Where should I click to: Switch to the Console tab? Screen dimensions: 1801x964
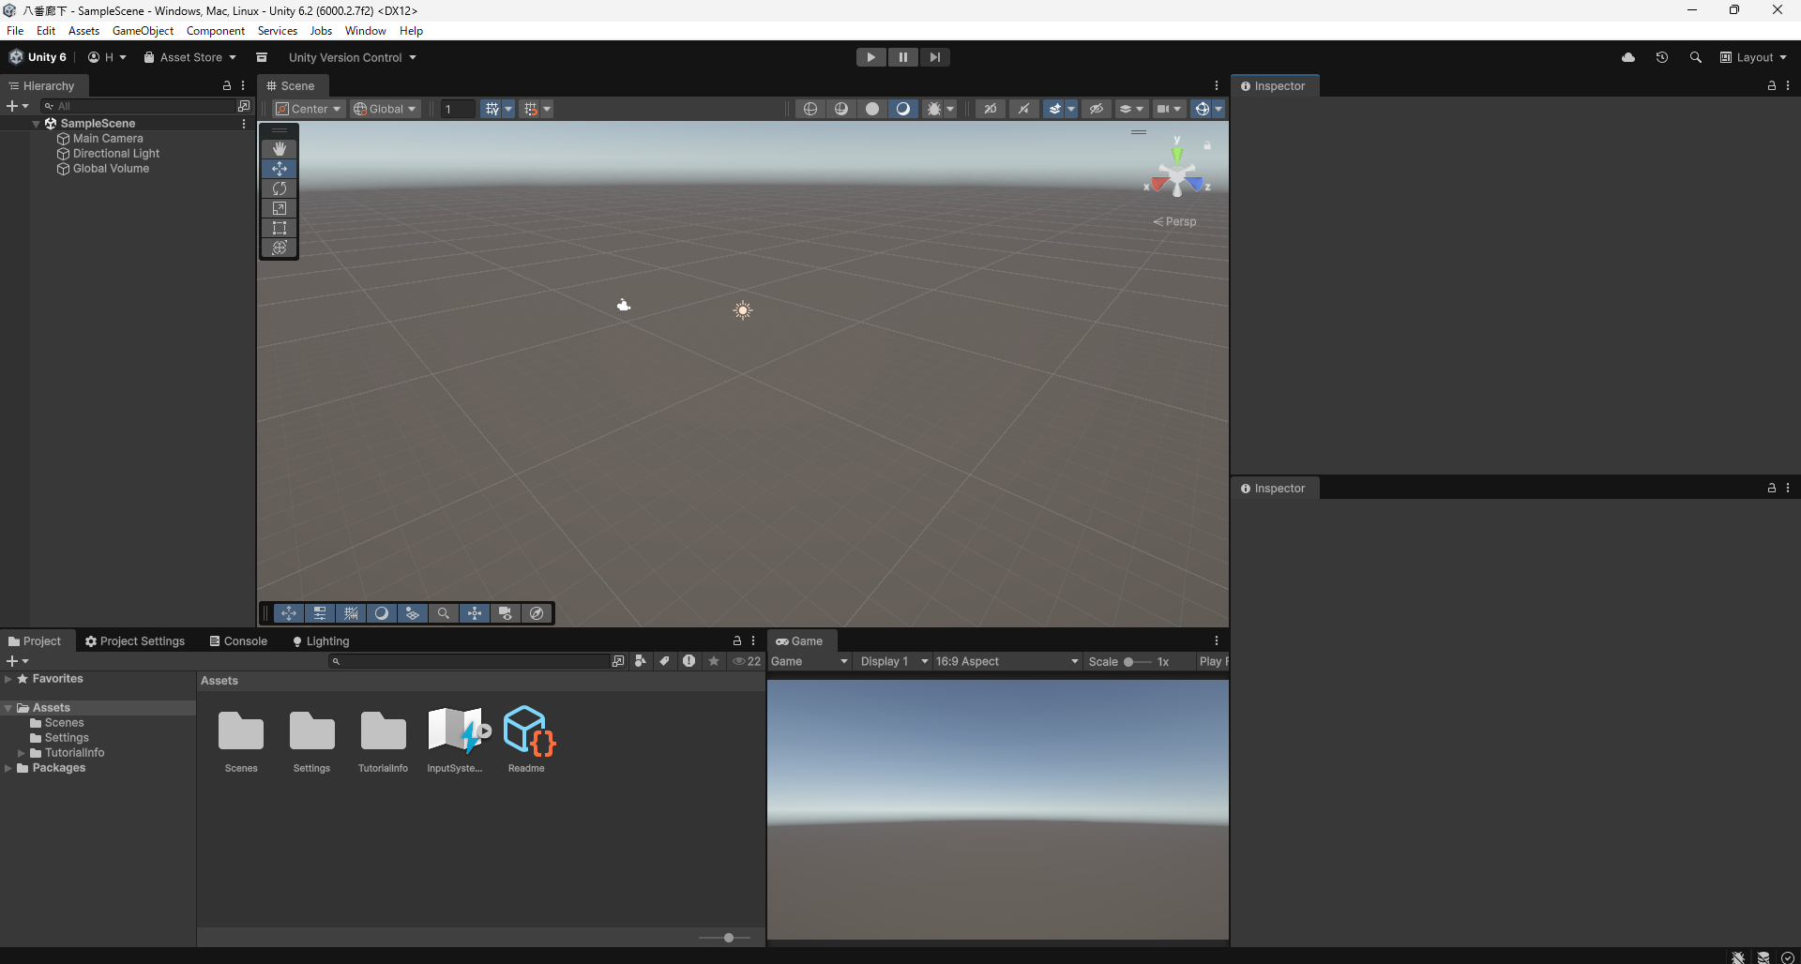(238, 641)
